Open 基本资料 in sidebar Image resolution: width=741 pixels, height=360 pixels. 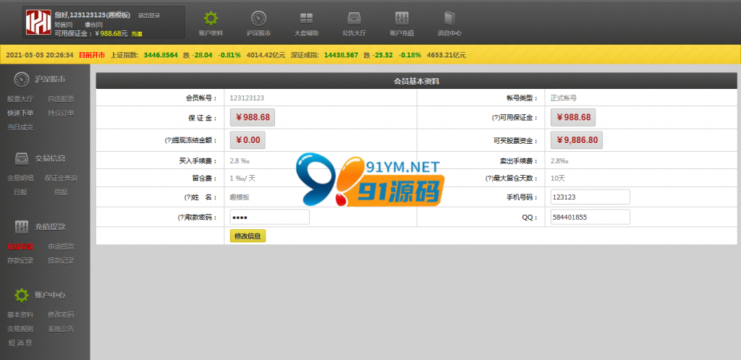click(20, 314)
